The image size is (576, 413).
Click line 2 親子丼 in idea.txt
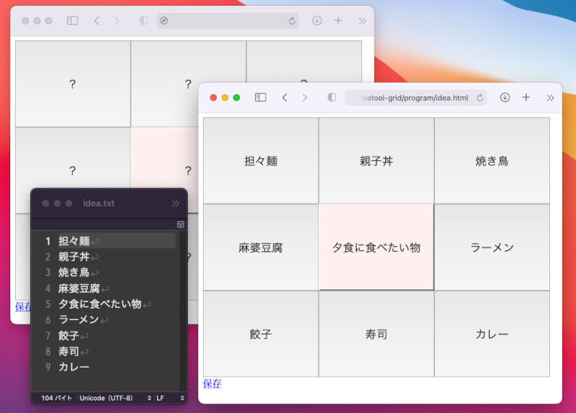point(74,257)
